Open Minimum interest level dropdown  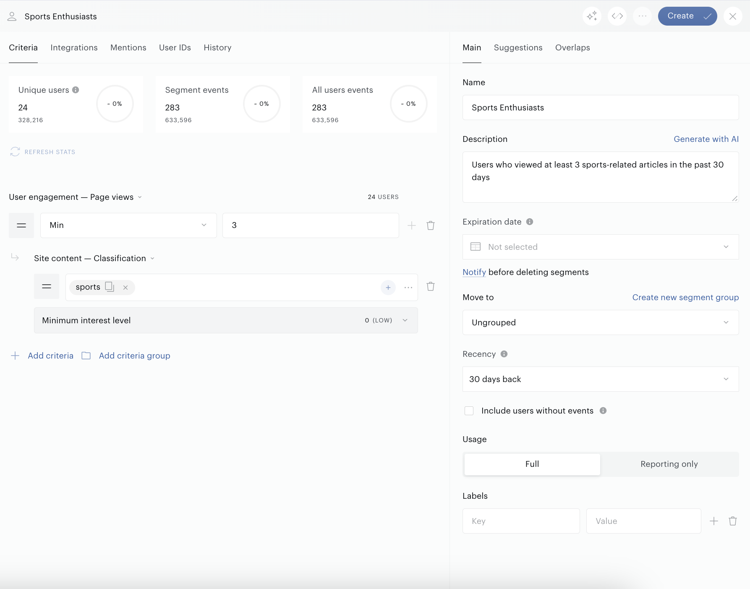tap(226, 320)
